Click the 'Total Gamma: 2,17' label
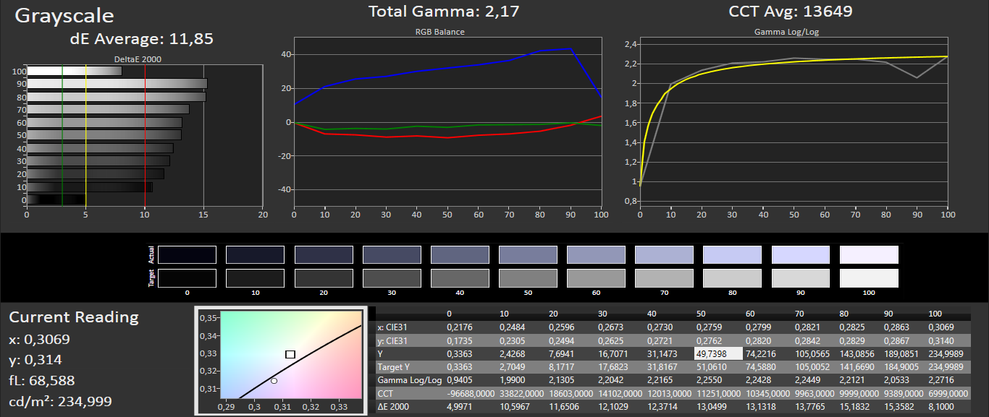The height and width of the screenshot is (417, 989). (444, 12)
